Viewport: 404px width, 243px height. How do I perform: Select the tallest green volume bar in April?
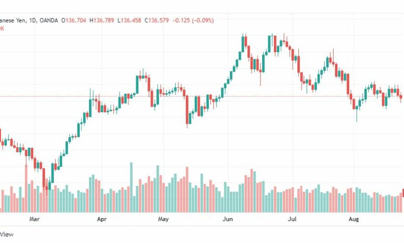click(131, 188)
